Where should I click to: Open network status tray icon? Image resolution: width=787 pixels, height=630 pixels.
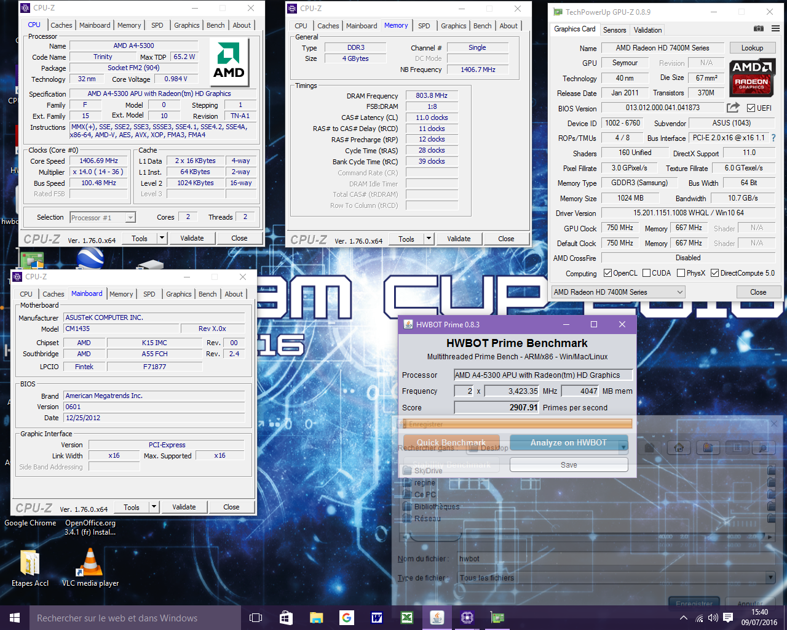coord(698,618)
